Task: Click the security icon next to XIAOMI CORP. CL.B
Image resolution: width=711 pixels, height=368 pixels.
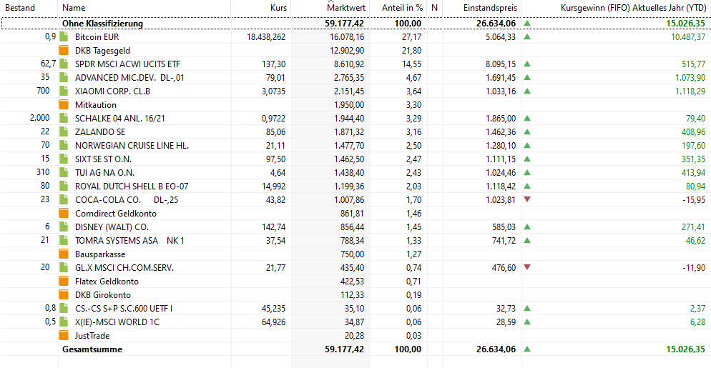Action: coord(64,91)
